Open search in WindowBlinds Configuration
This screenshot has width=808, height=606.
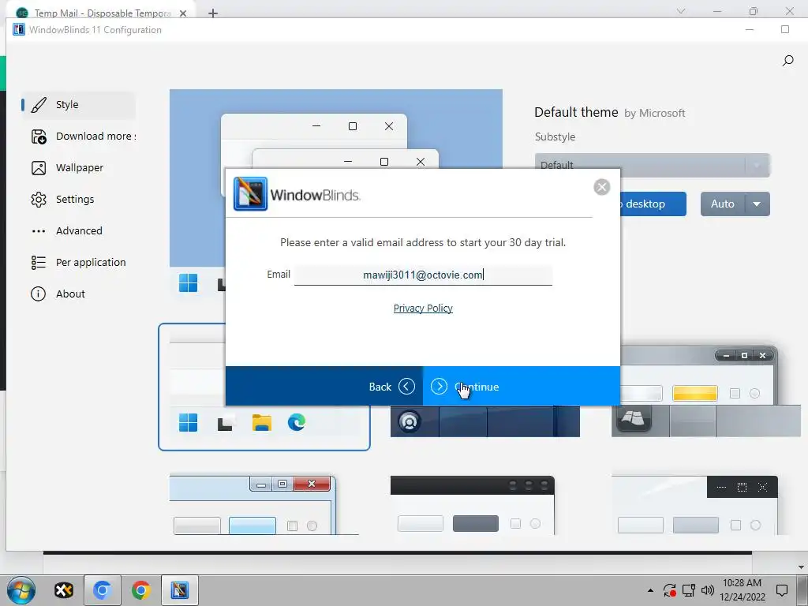click(x=787, y=61)
